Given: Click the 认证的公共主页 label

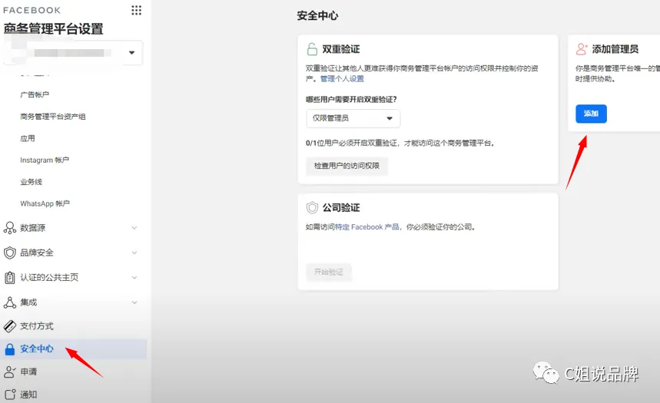Looking at the screenshot, I should [x=49, y=277].
